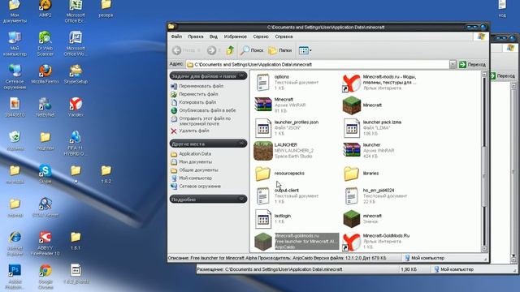Open Skype desktop shortcut

(x=45, y=174)
